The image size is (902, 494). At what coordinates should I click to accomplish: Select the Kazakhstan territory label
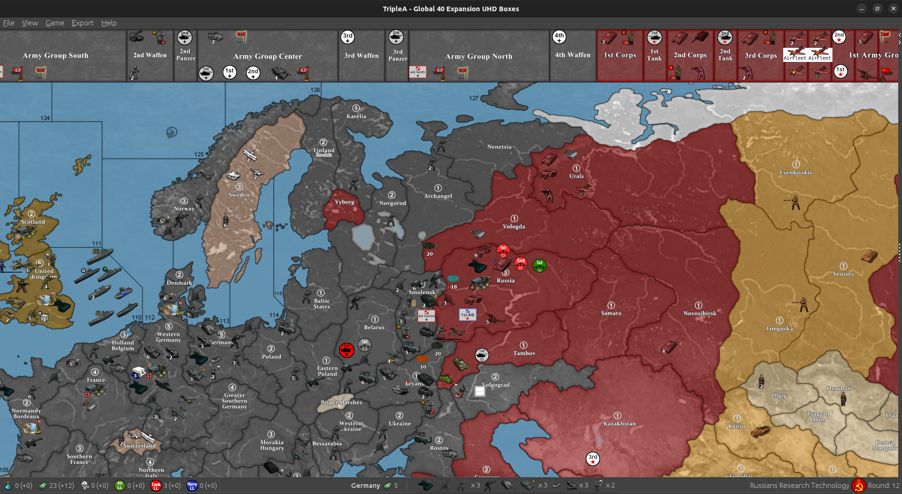point(620,423)
